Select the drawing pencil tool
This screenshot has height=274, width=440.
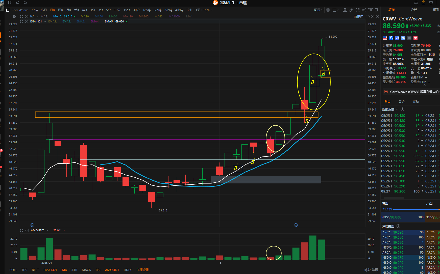click(x=351, y=10)
